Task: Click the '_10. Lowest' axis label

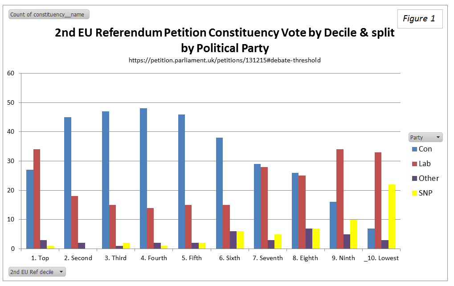Action: (x=383, y=258)
